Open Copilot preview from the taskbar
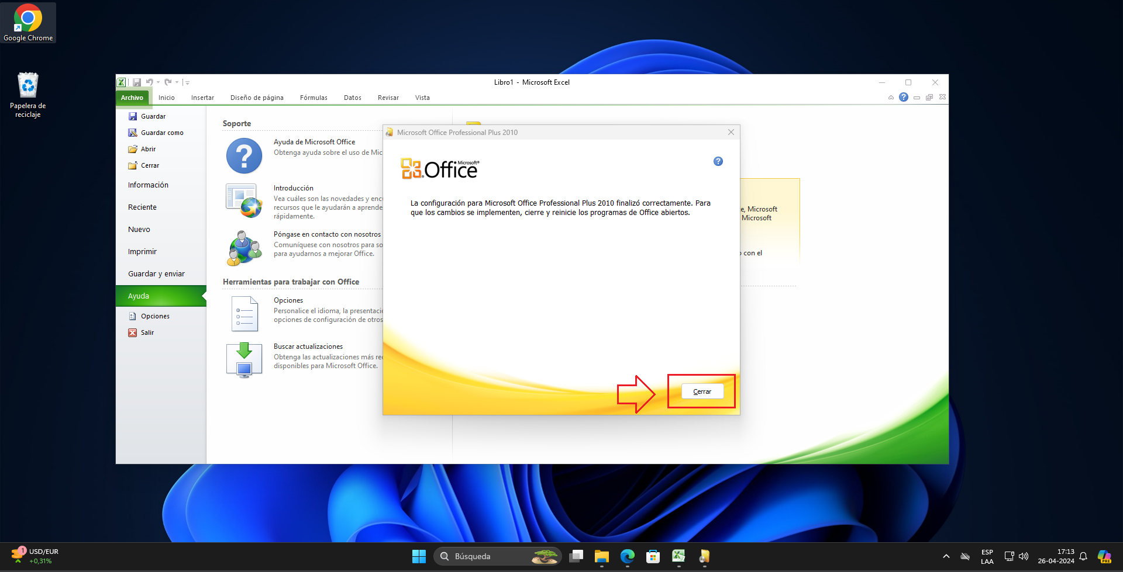The height and width of the screenshot is (572, 1123). click(1104, 556)
